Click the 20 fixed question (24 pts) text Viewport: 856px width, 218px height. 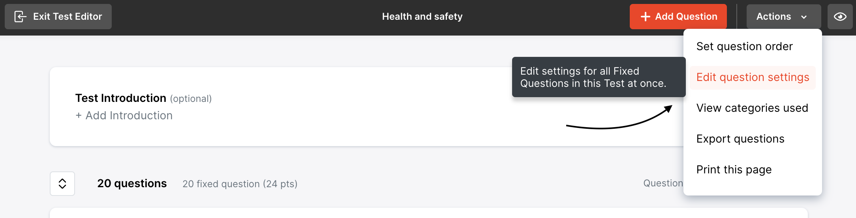[240, 184]
